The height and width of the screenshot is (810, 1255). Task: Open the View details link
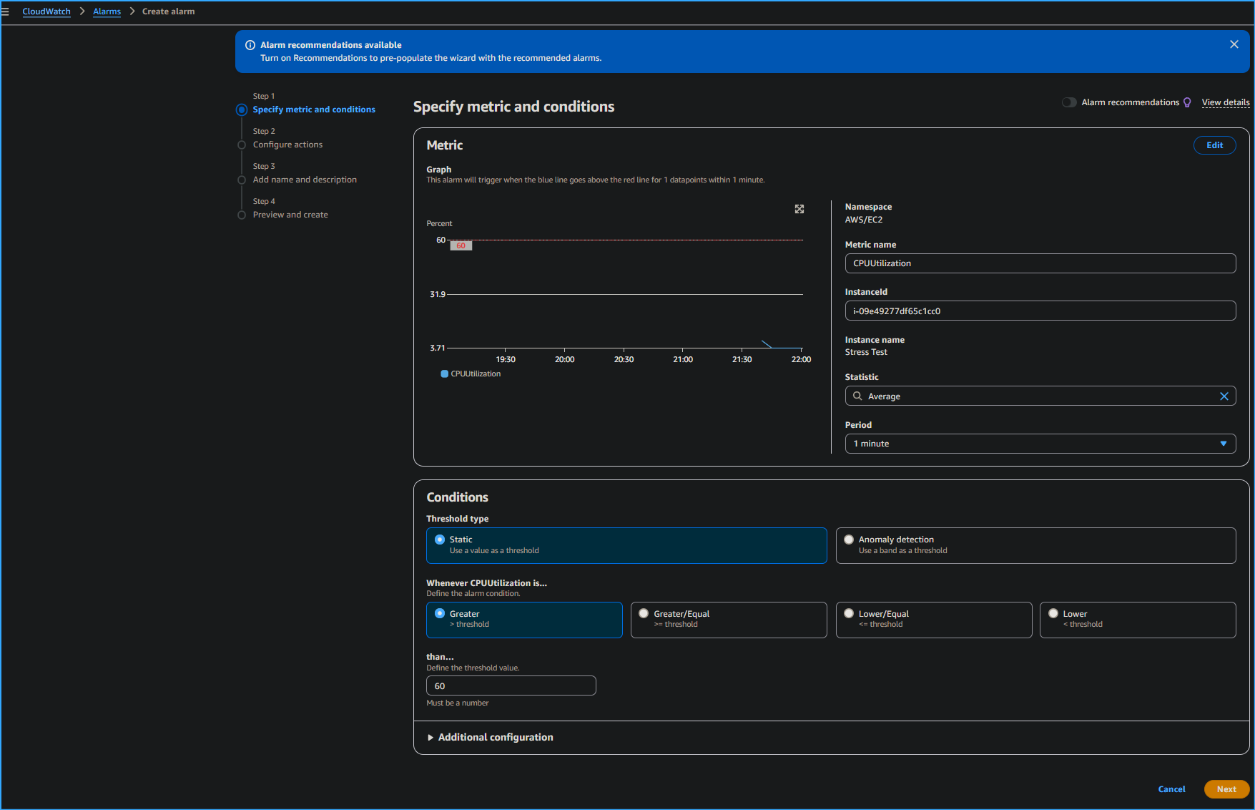tap(1225, 102)
